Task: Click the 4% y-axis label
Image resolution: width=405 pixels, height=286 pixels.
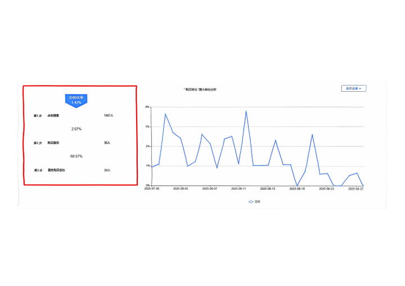Action: (146, 106)
